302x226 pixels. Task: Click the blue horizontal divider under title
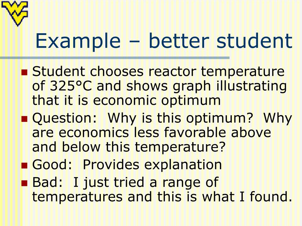click(115, 58)
